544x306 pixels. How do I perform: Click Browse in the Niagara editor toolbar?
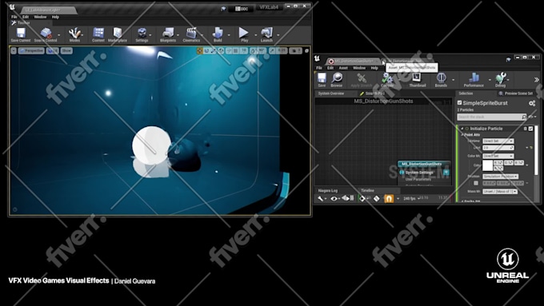pyautogui.click(x=337, y=80)
